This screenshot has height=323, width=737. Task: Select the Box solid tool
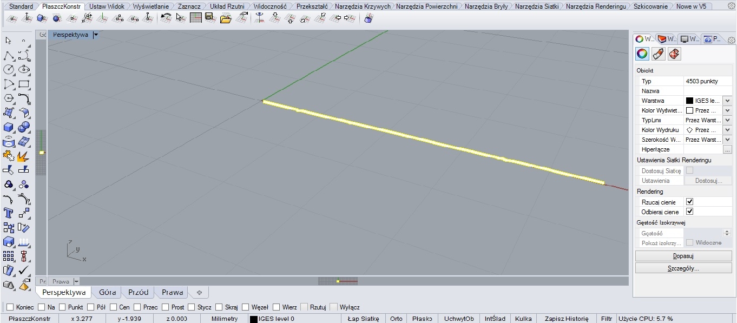(8, 127)
